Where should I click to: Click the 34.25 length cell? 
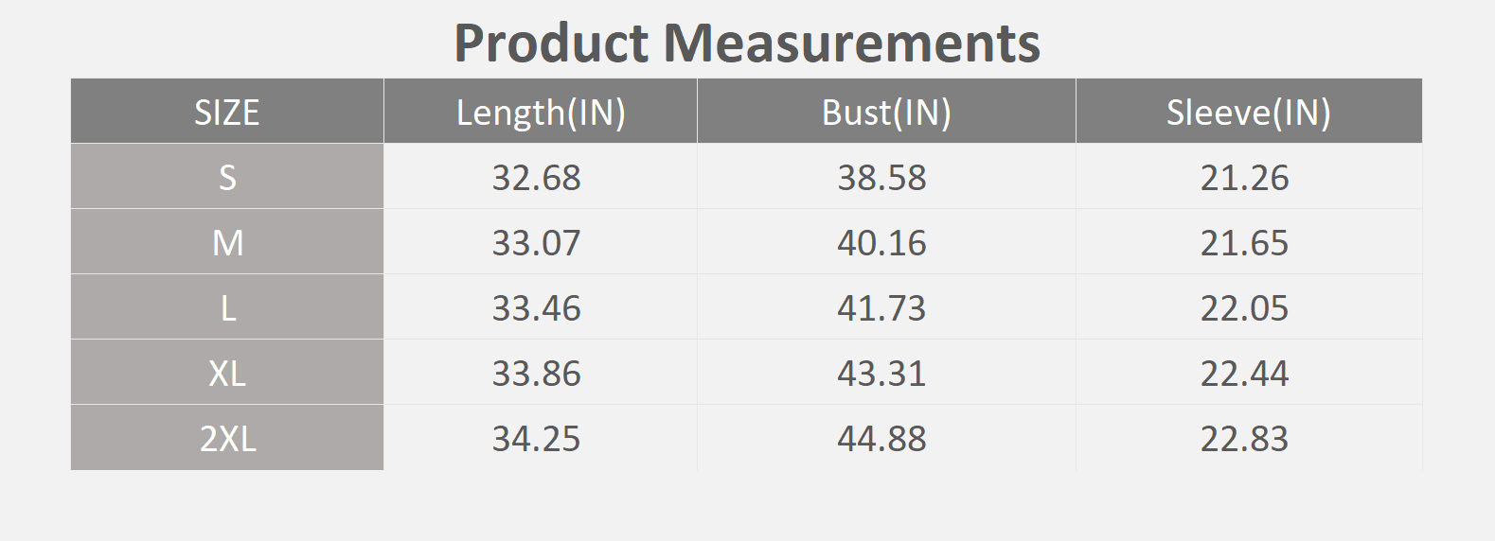click(x=536, y=439)
